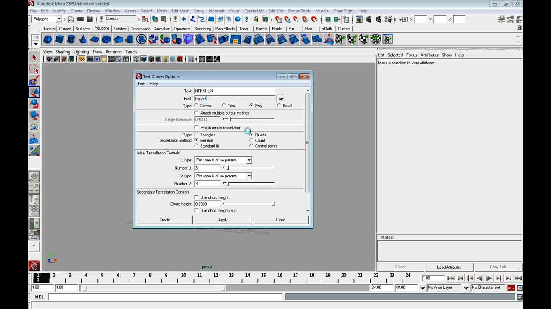This screenshot has height=309, width=551.
Task: Click the polygon cube shelf icon
Action: 59,39
